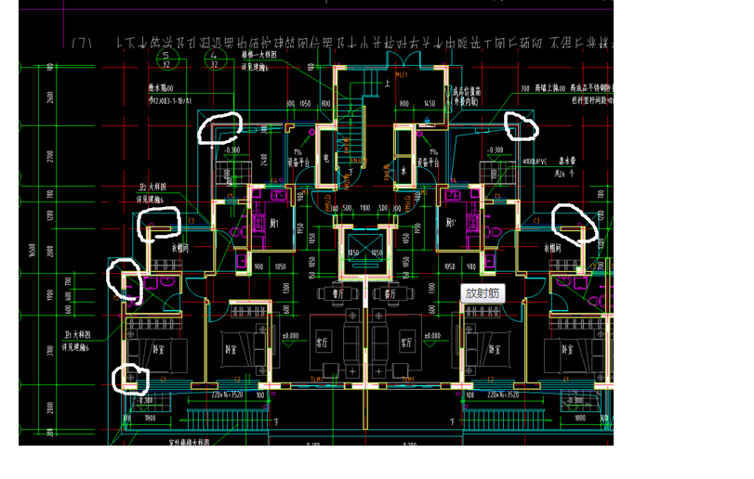Select the axis bubble marked 5 over 32
The height and width of the screenshot is (479, 754).
coord(166,59)
